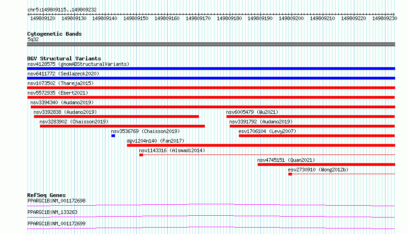
Task: Click the small blue nsv3536769 variant block
Action: (x=113, y=136)
